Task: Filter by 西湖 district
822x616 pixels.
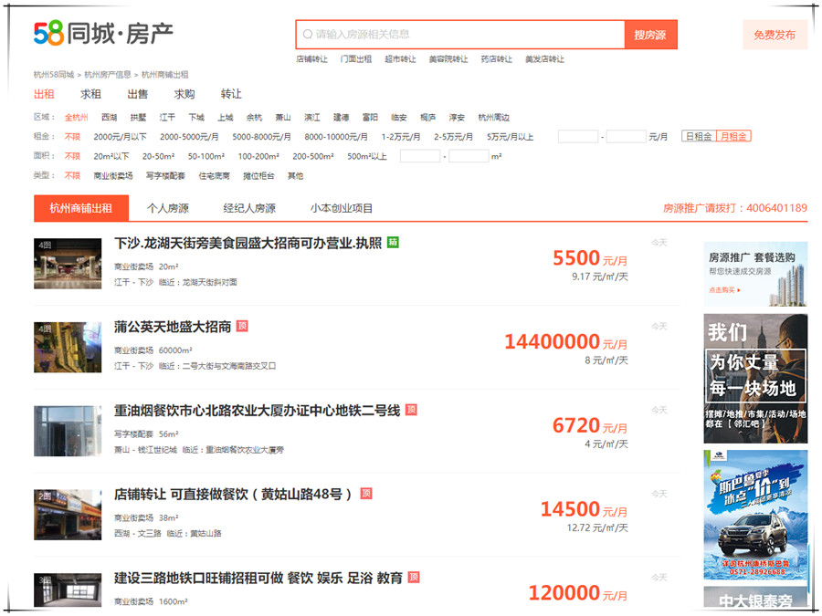Action: pyautogui.click(x=109, y=118)
